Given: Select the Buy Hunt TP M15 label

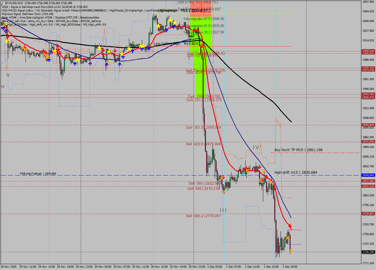Looking at the screenshot, I should [x=298, y=150].
